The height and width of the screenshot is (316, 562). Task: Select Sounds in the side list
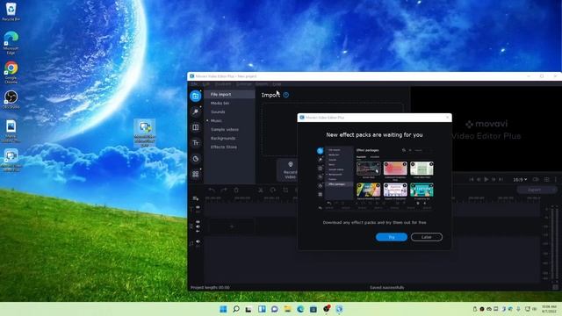pyautogui.click(x=218, y=111)
